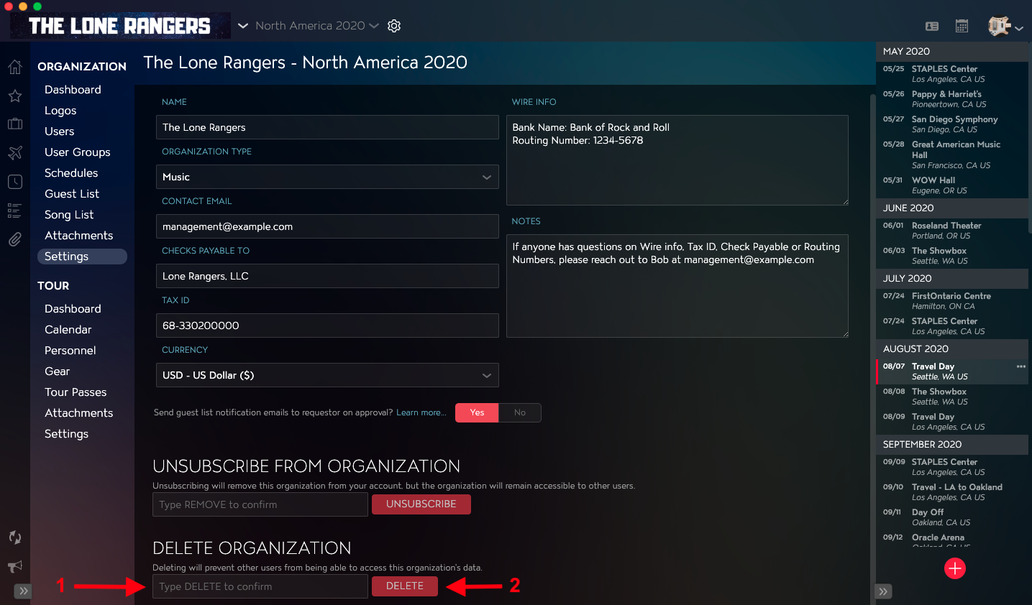The image size is (1032, 605).
Task: Select The Showbox 06/03 event
Action: click(952, 256)
